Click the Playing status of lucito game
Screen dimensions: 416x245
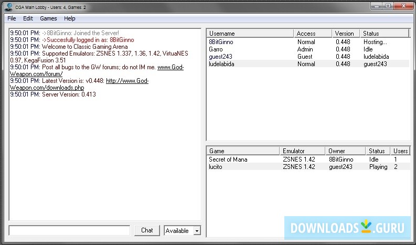[x=378, y=167]
